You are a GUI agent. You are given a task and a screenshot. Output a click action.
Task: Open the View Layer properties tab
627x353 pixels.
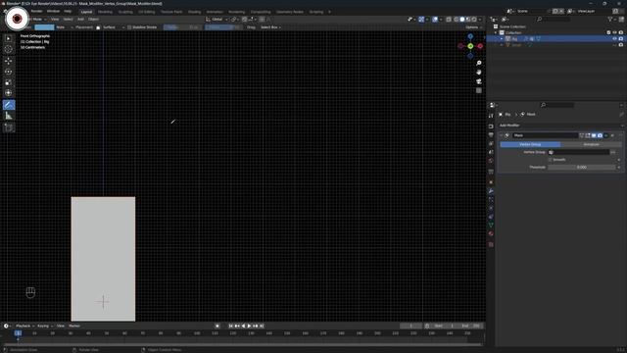pos(491,143)
